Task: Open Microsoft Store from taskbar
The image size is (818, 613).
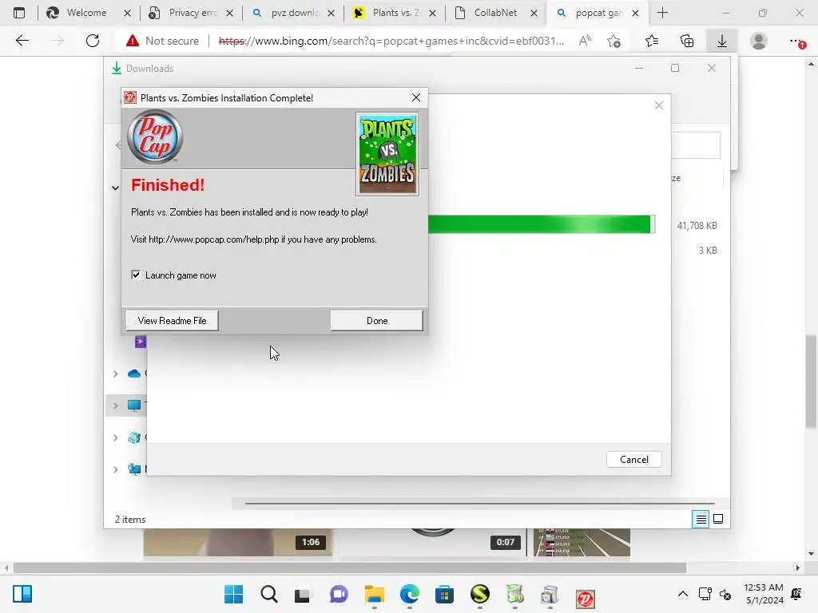Action: (444, 594)
